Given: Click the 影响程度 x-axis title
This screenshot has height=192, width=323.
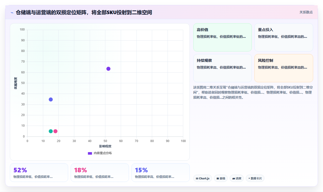Looking at the screenshot, I should 105,146.
